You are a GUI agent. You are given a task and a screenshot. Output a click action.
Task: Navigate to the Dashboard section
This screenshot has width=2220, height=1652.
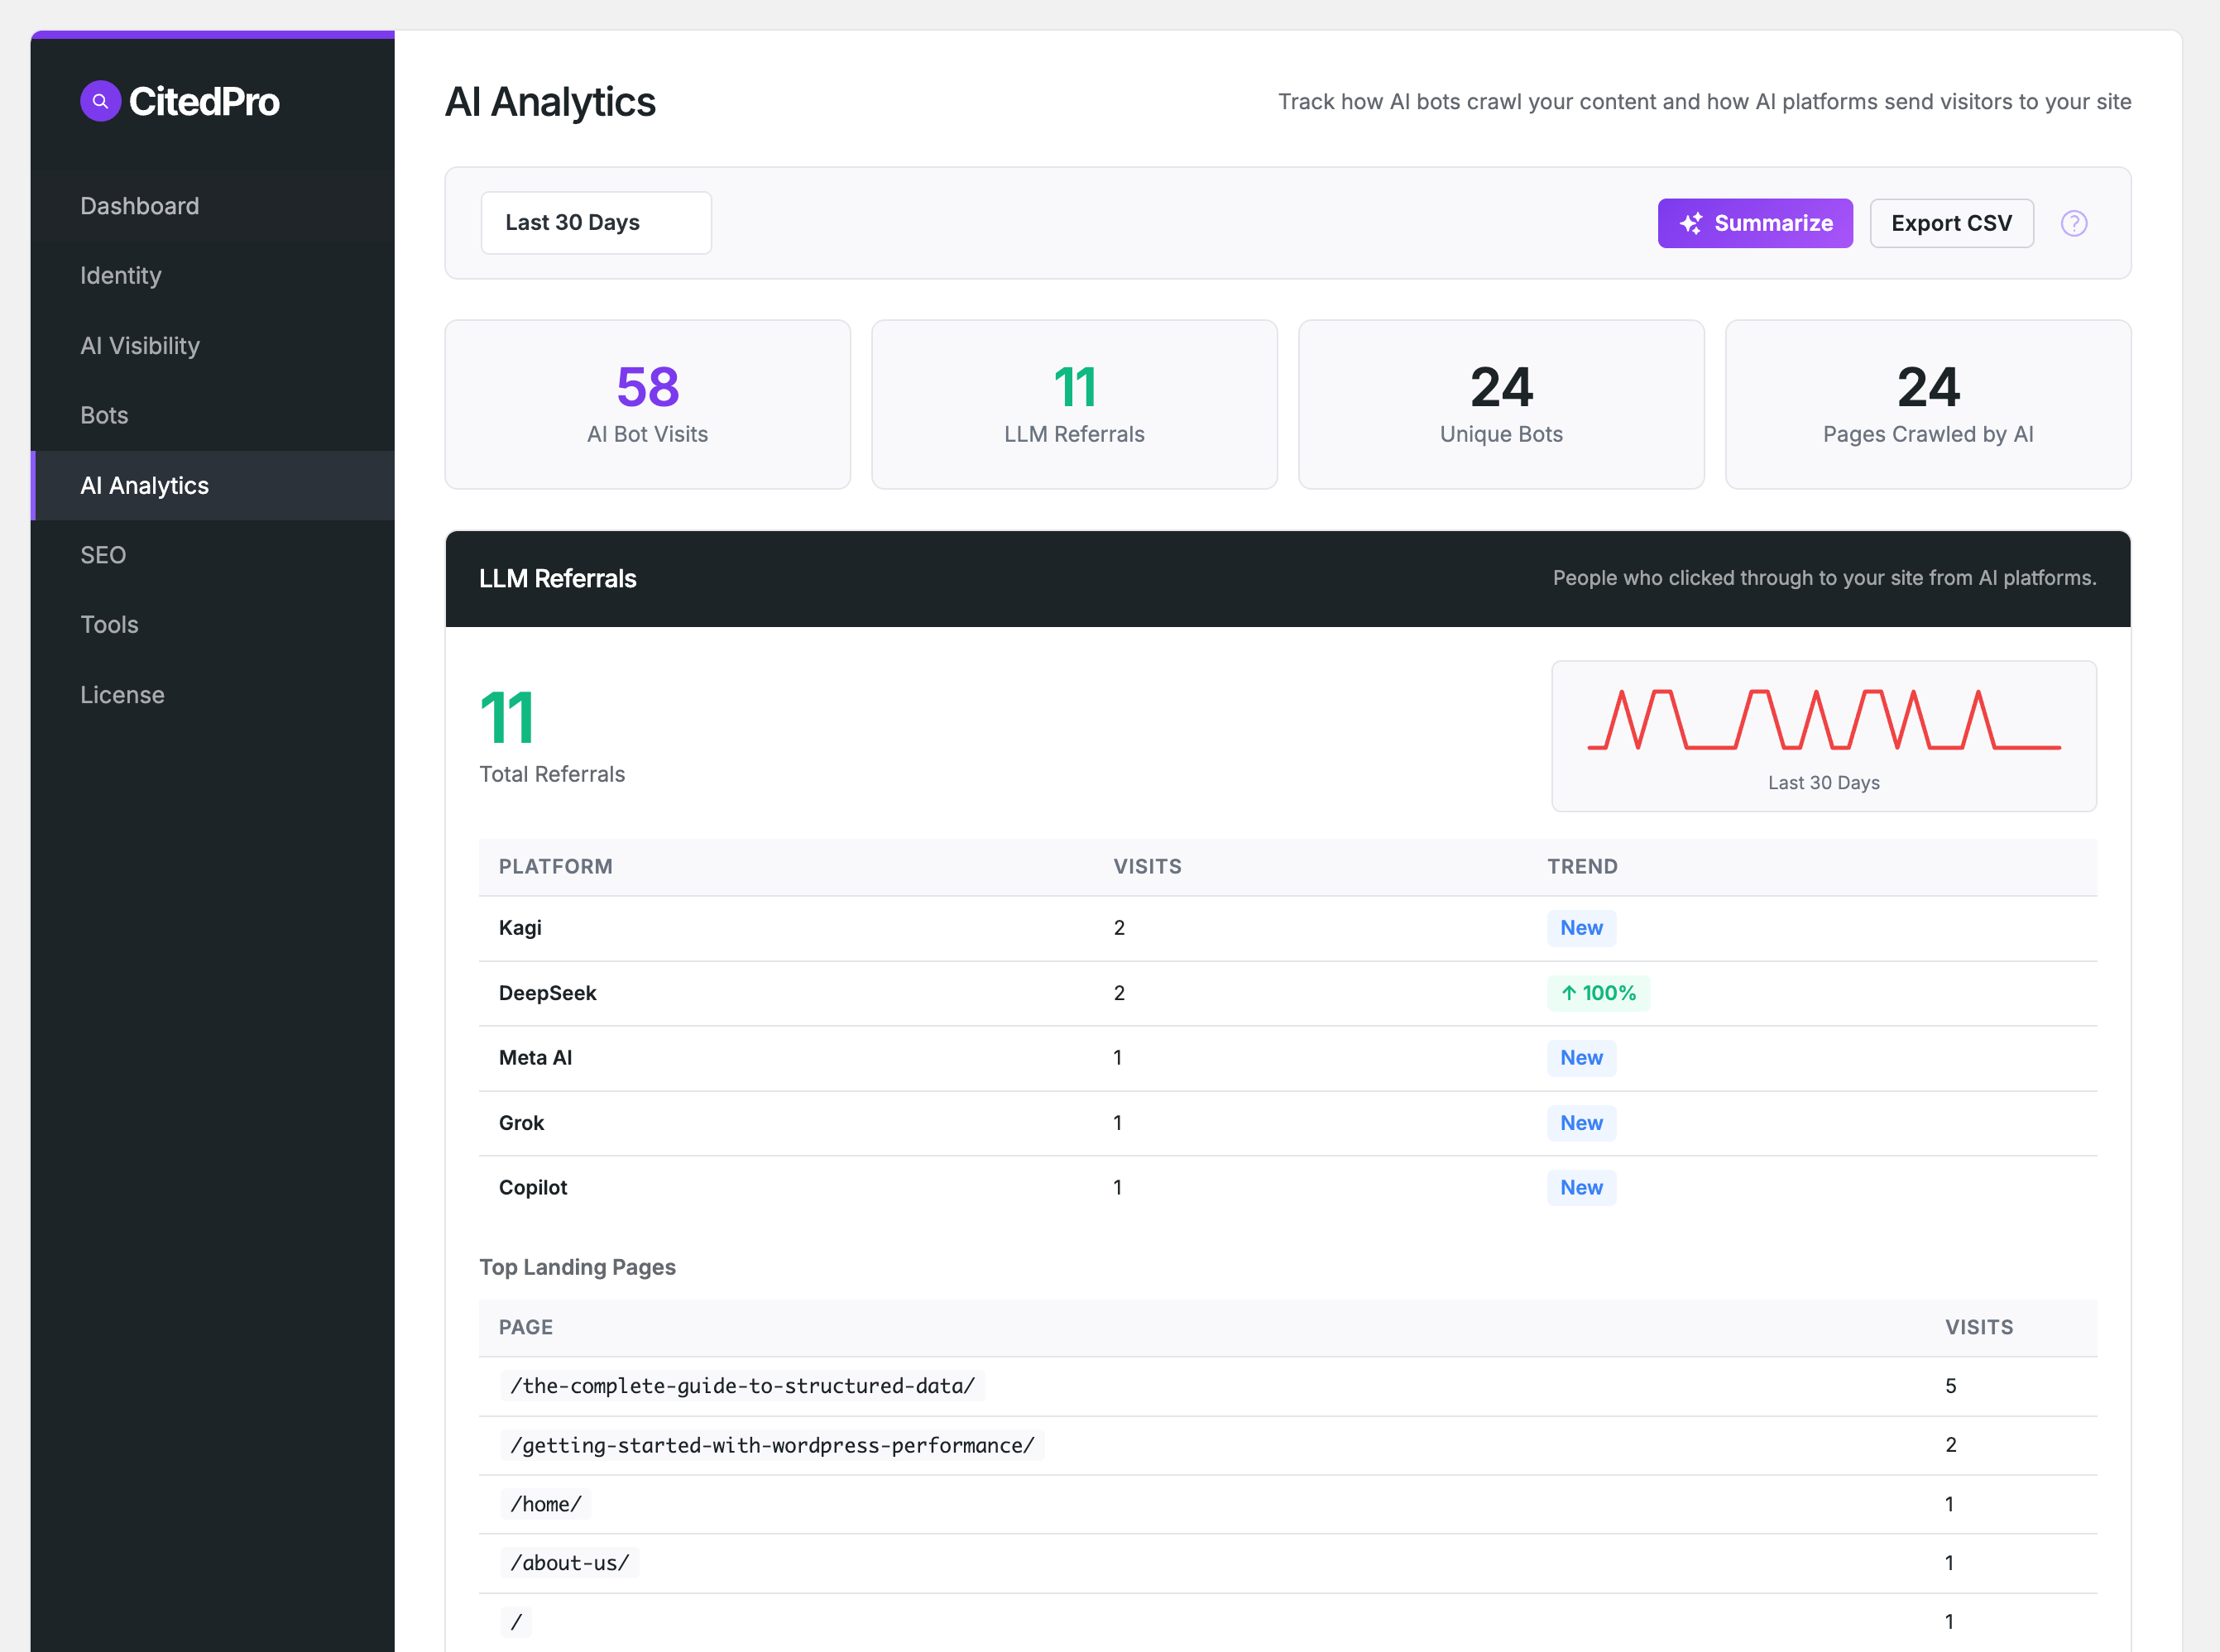point(139,206)
